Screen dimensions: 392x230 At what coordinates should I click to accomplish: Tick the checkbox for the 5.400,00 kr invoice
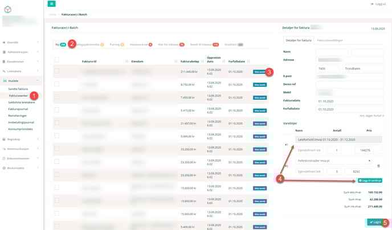(57, 226)
